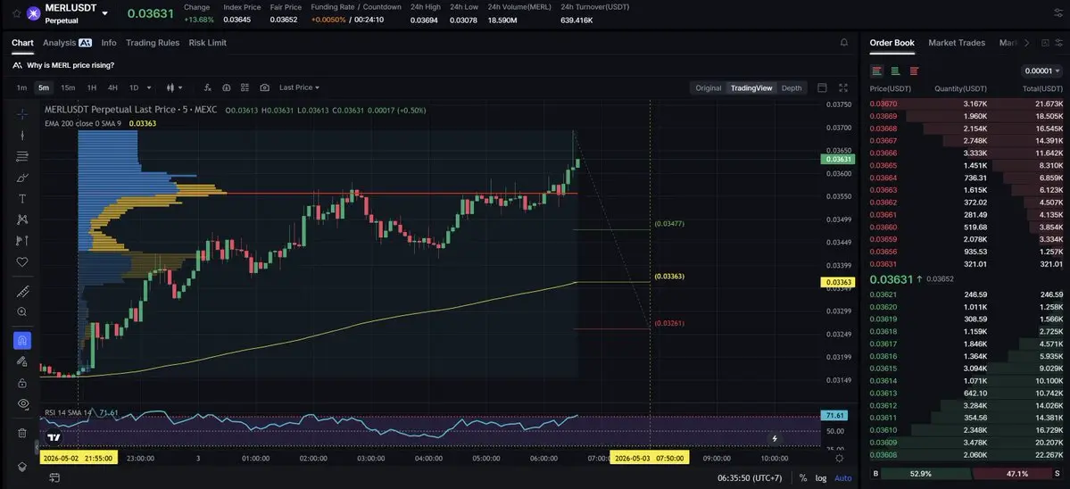Screen dimensions: 1070x489
Task: Show both bids and asks order book view
Action: [x=877, y=70]
